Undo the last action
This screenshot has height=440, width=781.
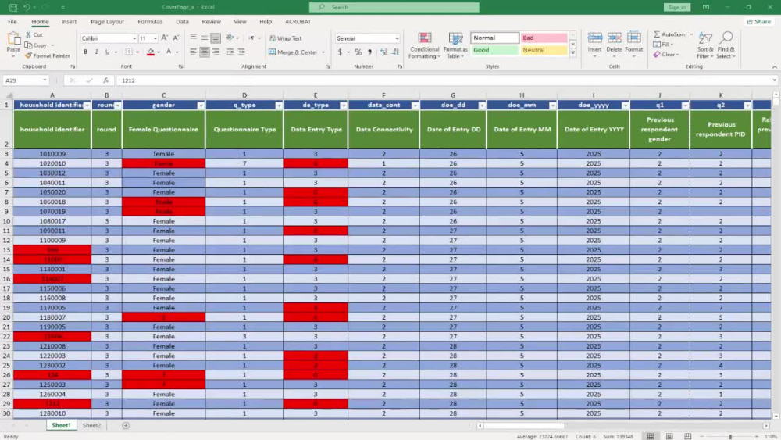tap(27, 8)
